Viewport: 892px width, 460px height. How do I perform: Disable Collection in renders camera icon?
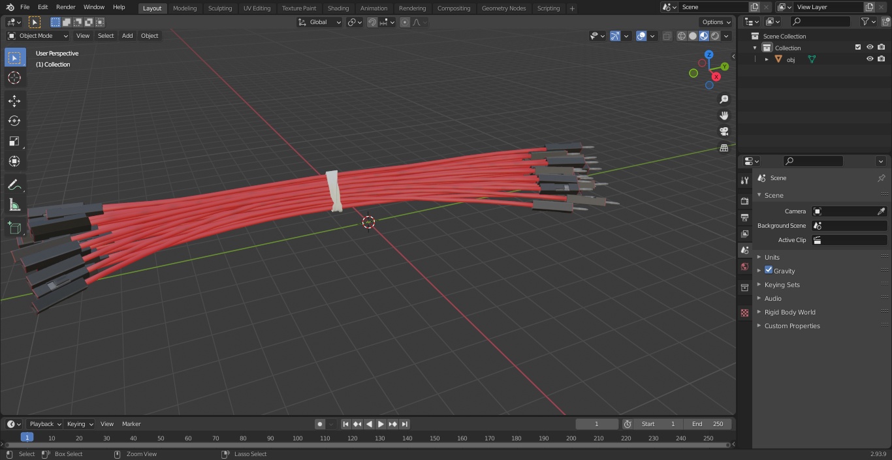[x=881, y=47]
